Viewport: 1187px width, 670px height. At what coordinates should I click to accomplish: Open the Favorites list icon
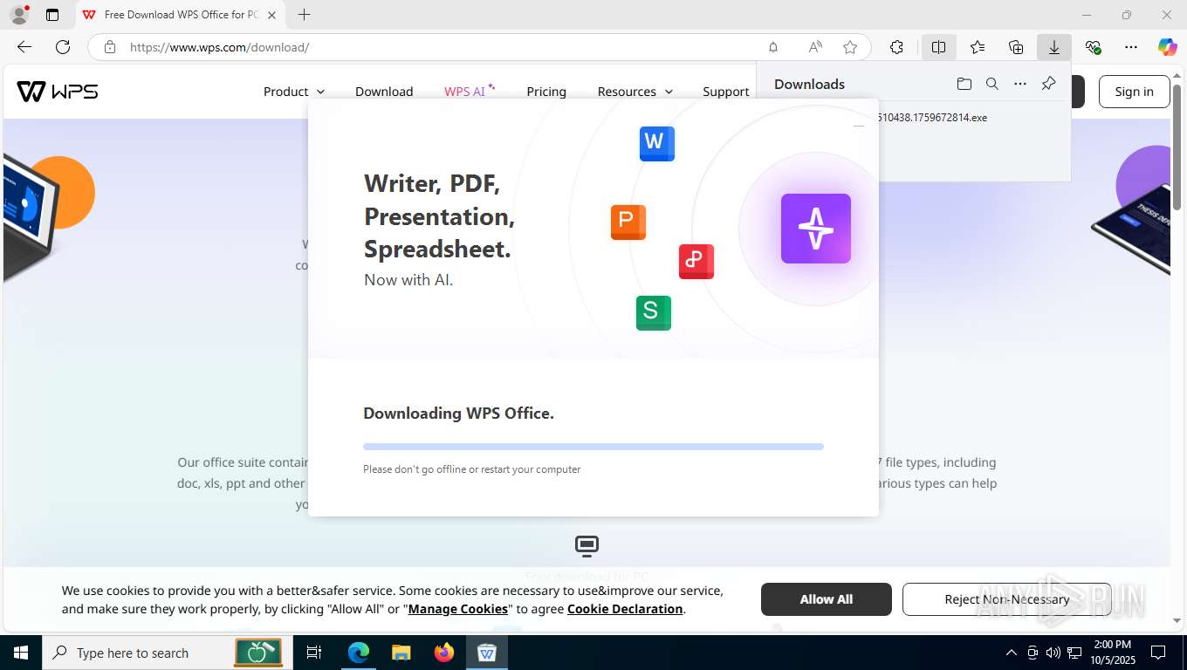978,47
